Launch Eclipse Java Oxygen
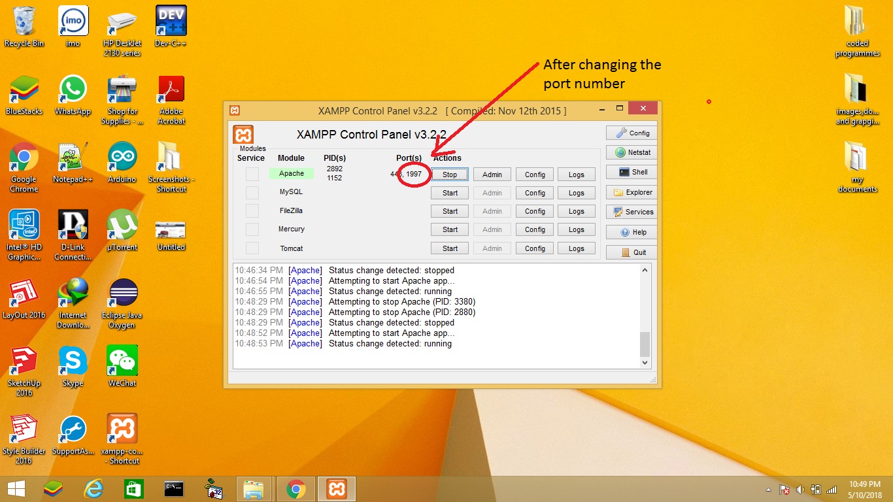Image resolution: width=893 pixels, height=502 pixels. [122, 303]
